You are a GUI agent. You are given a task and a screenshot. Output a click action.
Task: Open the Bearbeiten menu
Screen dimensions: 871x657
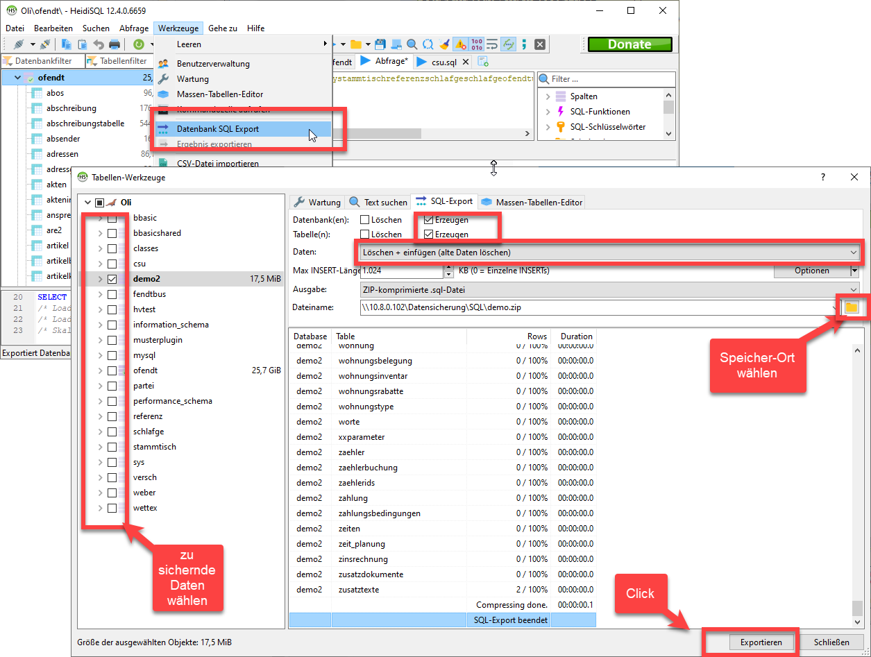coord(53,28)
